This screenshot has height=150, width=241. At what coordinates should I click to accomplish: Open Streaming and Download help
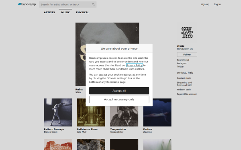tap(184, 84)
